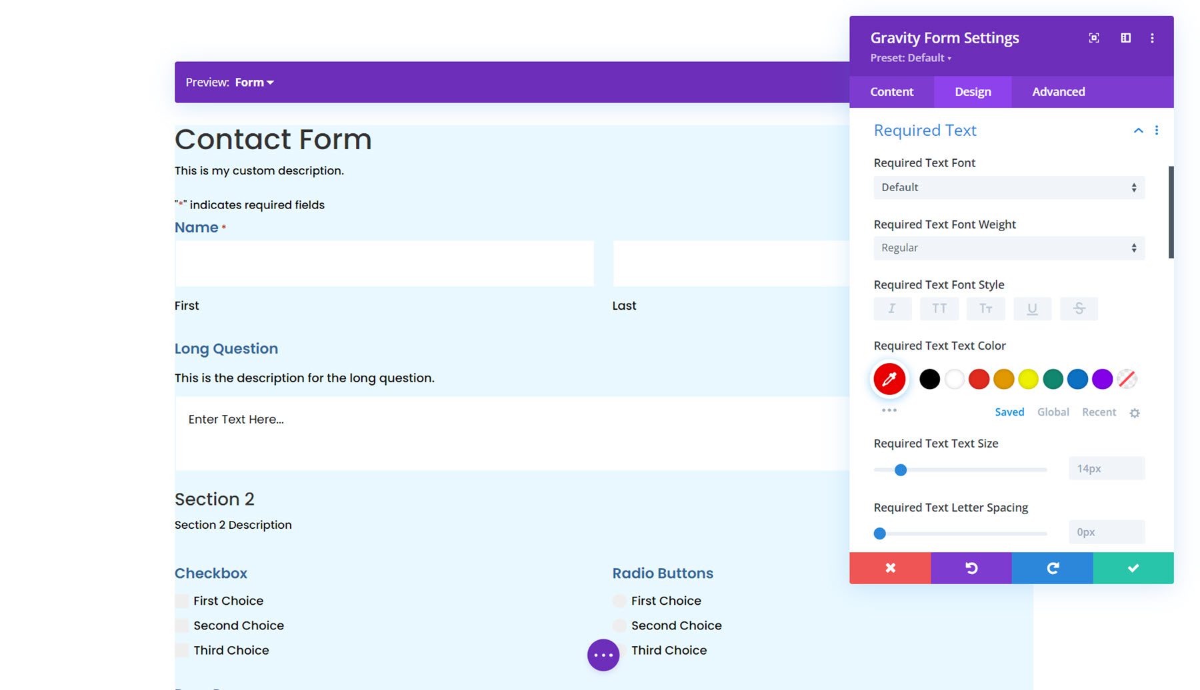Open the Font Weight dropdown showing Regular
1200x690 pixels.
coord(1008,247)
